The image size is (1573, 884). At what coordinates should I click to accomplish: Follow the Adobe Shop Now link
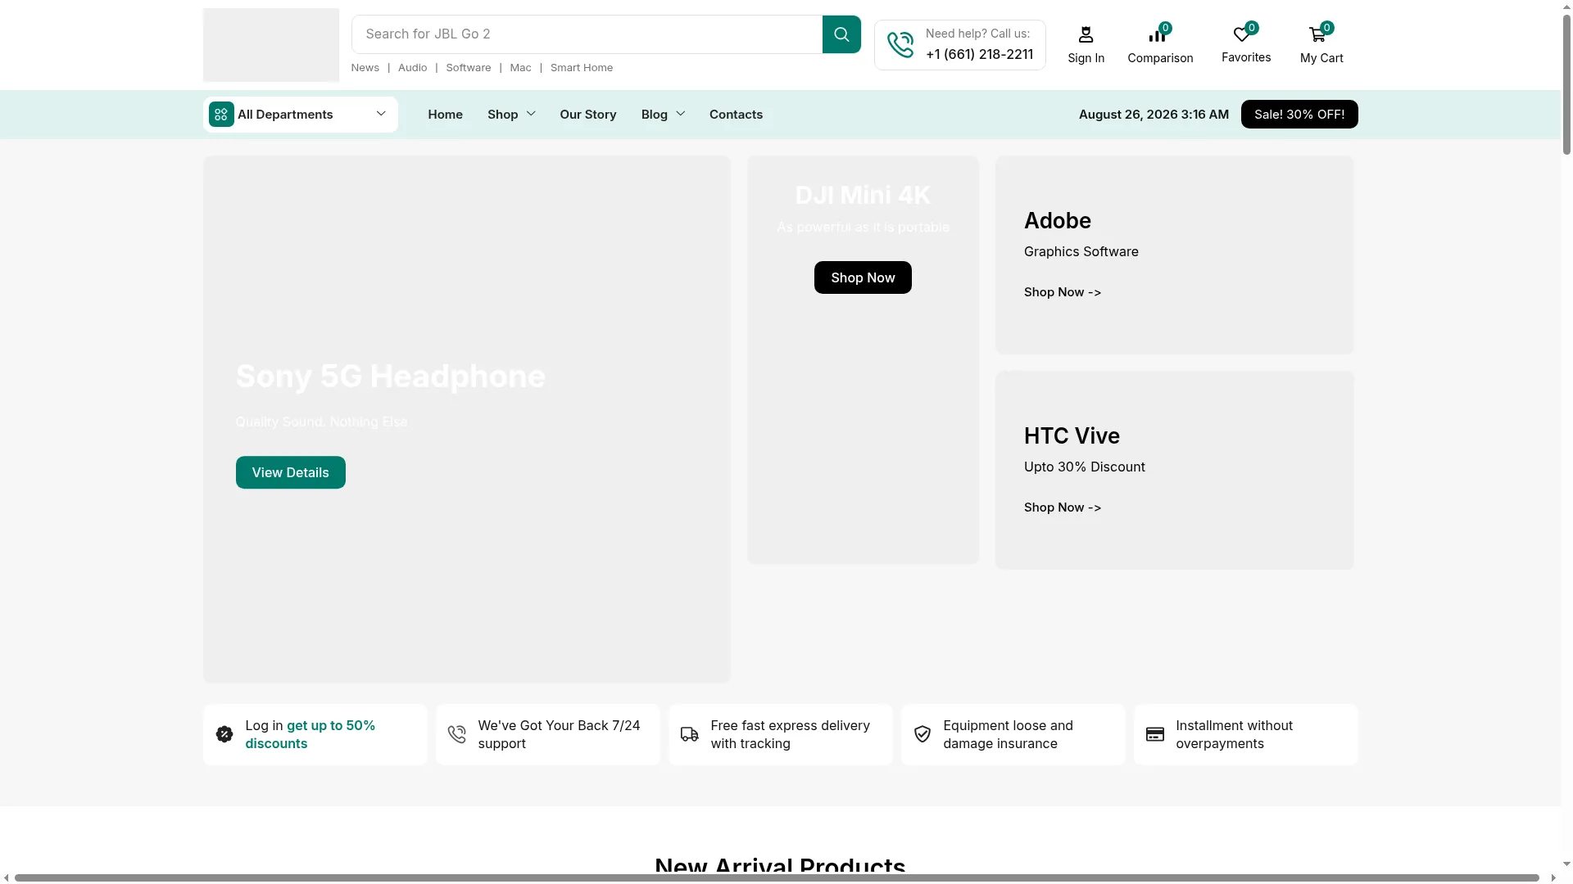pyautogui.click(x=1063, y=292)
